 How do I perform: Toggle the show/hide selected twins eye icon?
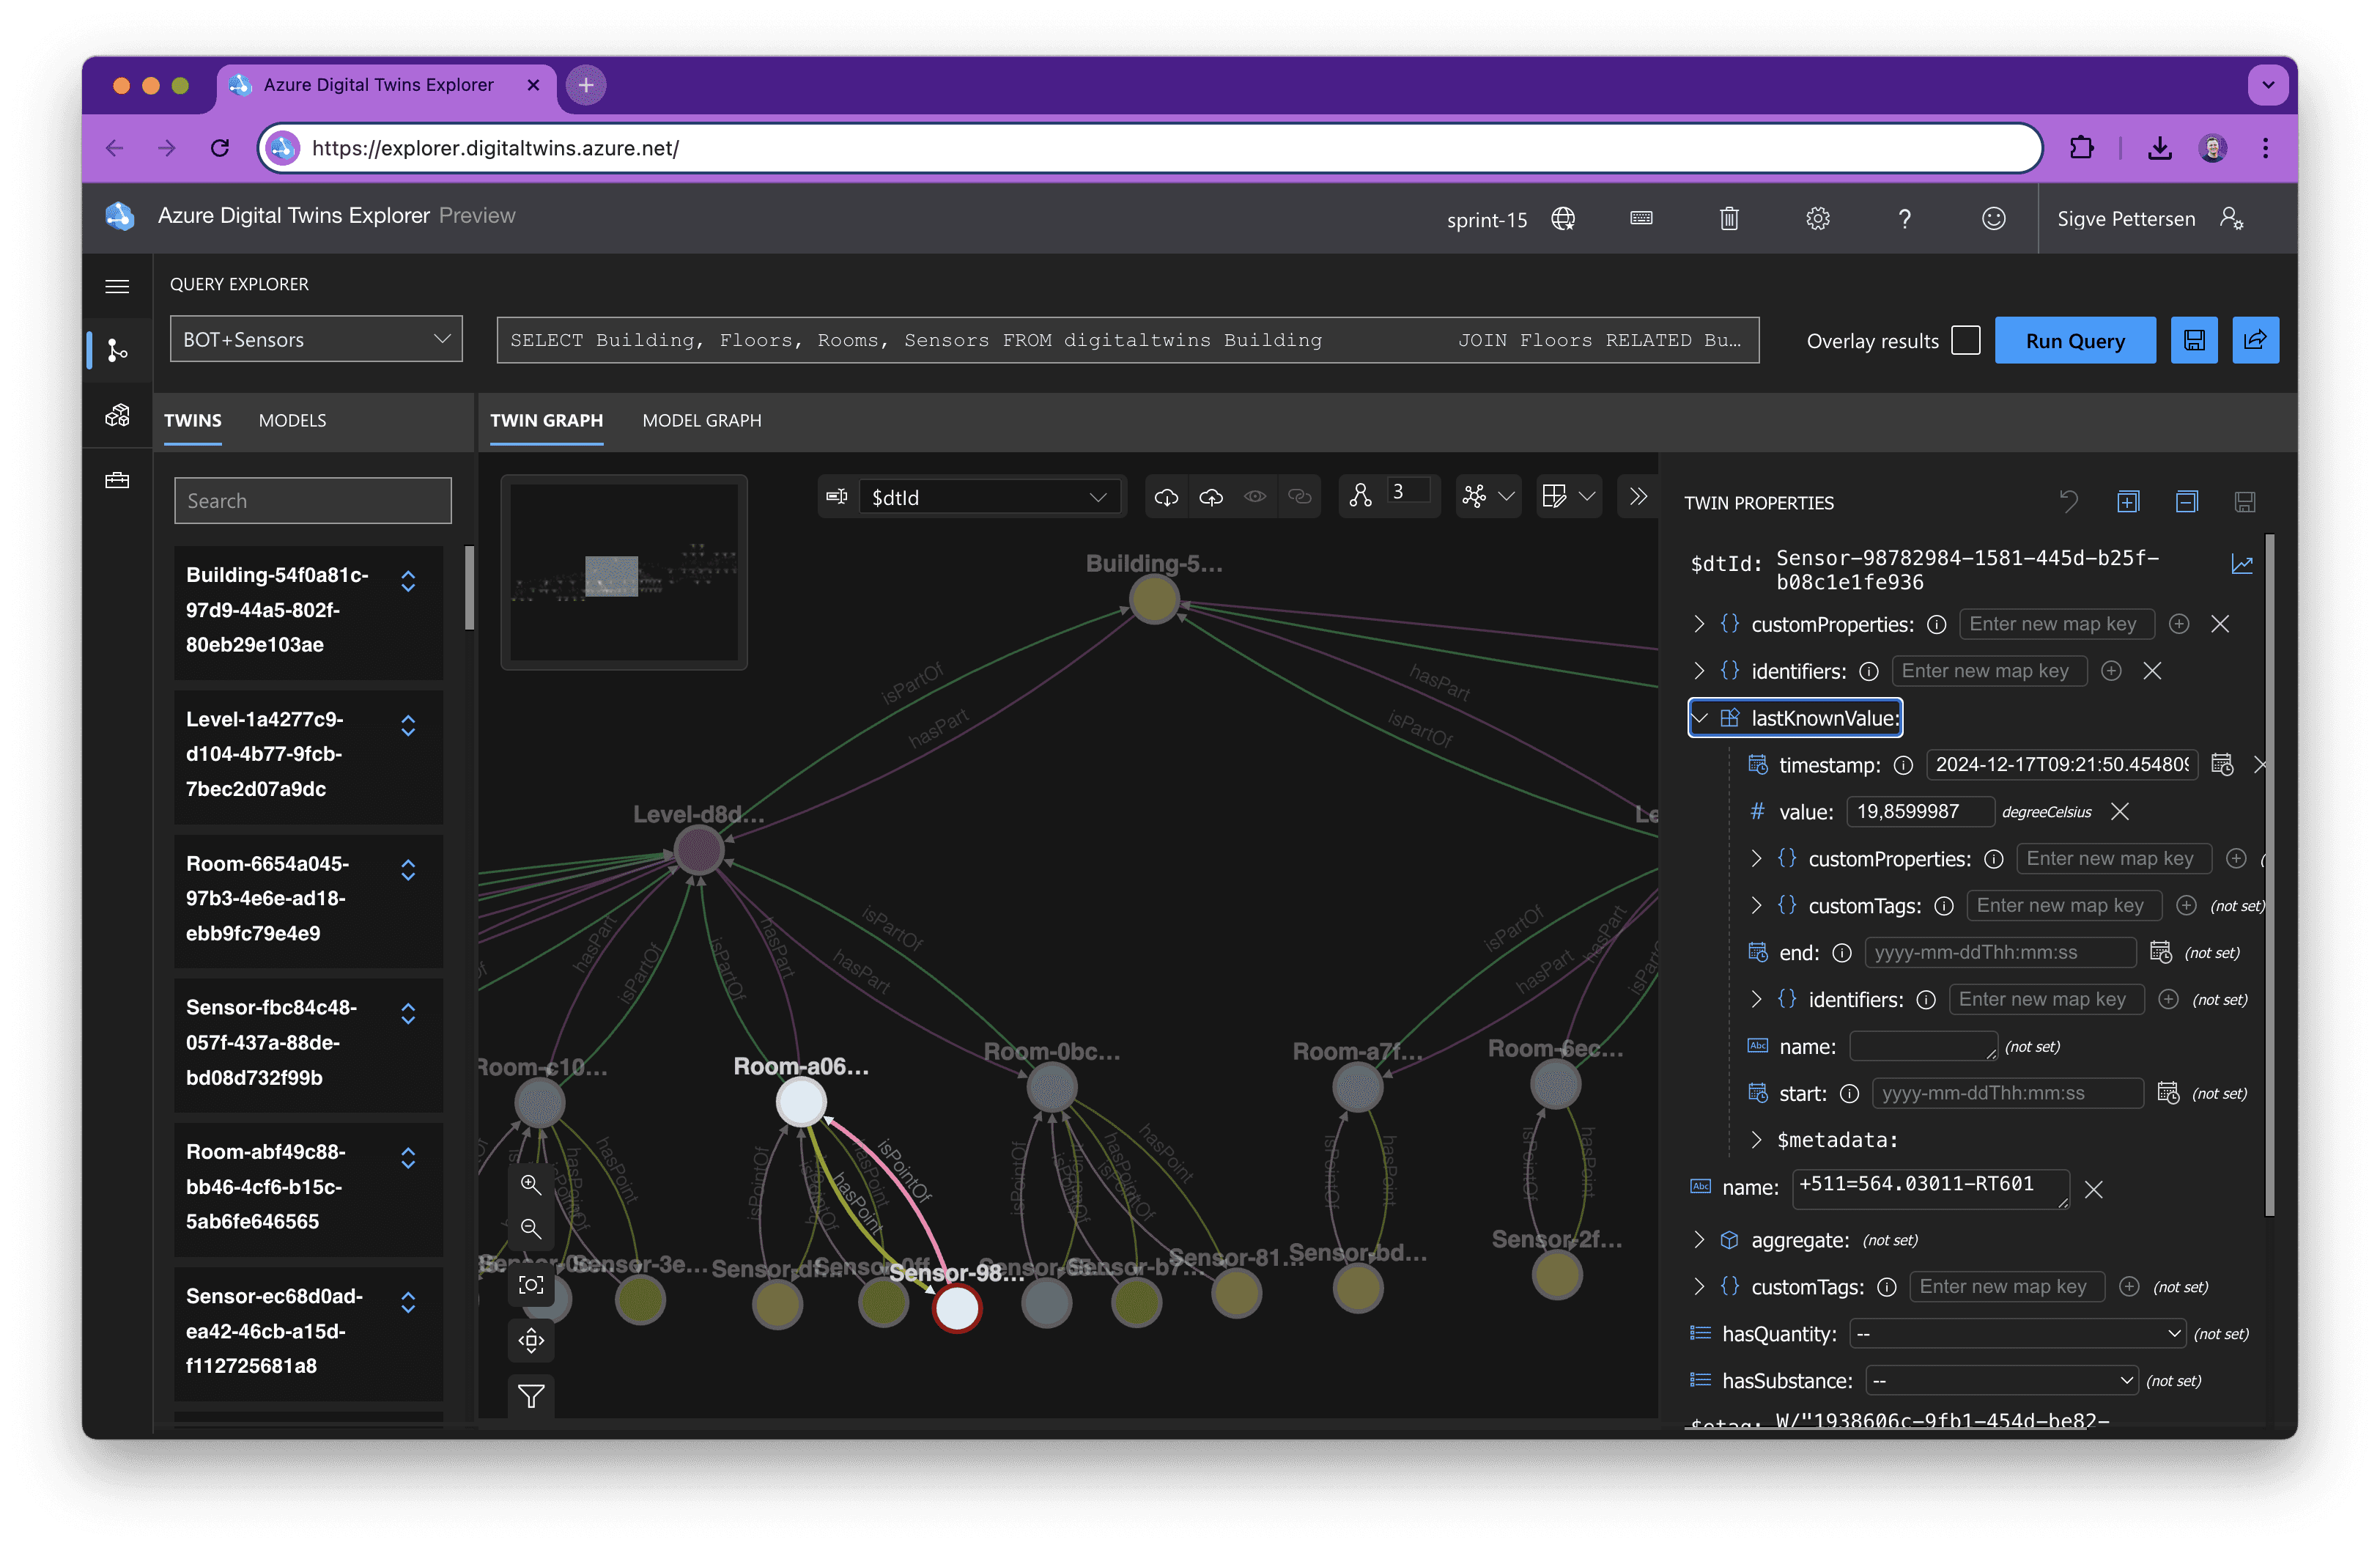click(x=1255, y=497)
